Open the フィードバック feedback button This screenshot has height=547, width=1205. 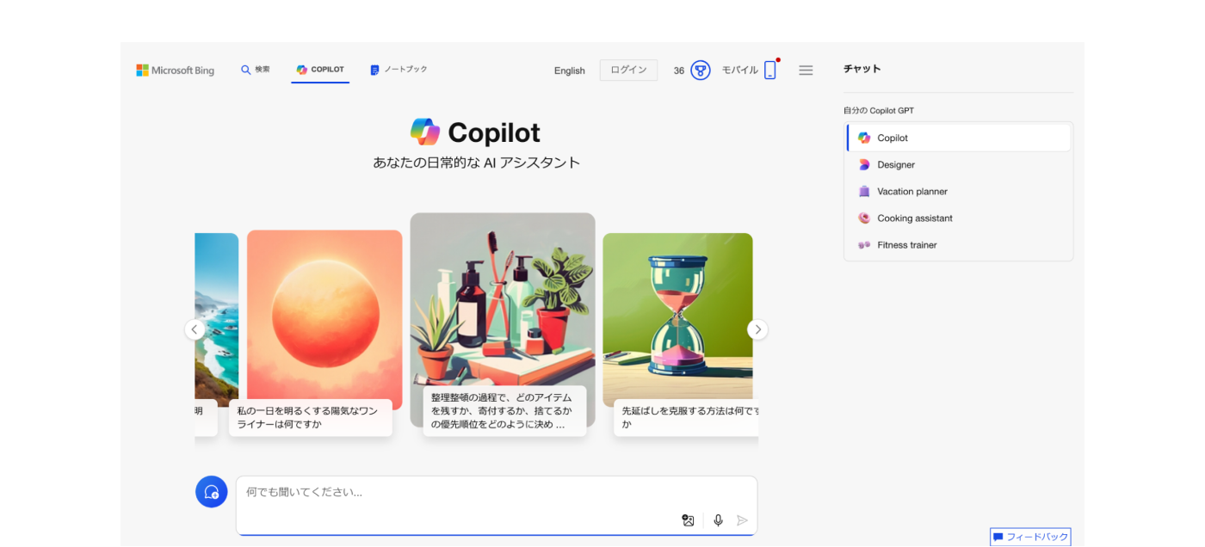coord(1030,537)
